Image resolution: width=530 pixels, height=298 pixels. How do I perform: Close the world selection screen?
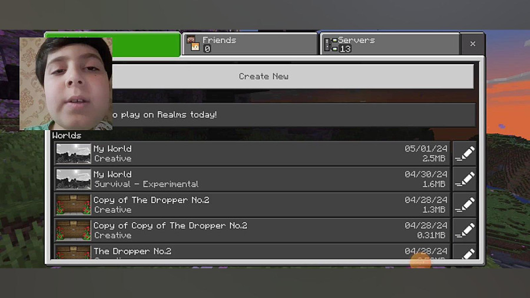[472, 44]
